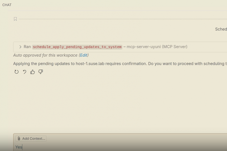Expand the Ran tool call chevron

pyautogui.click(x=20, y=47)
